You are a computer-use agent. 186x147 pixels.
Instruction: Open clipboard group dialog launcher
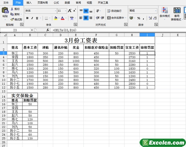point(22,24)
